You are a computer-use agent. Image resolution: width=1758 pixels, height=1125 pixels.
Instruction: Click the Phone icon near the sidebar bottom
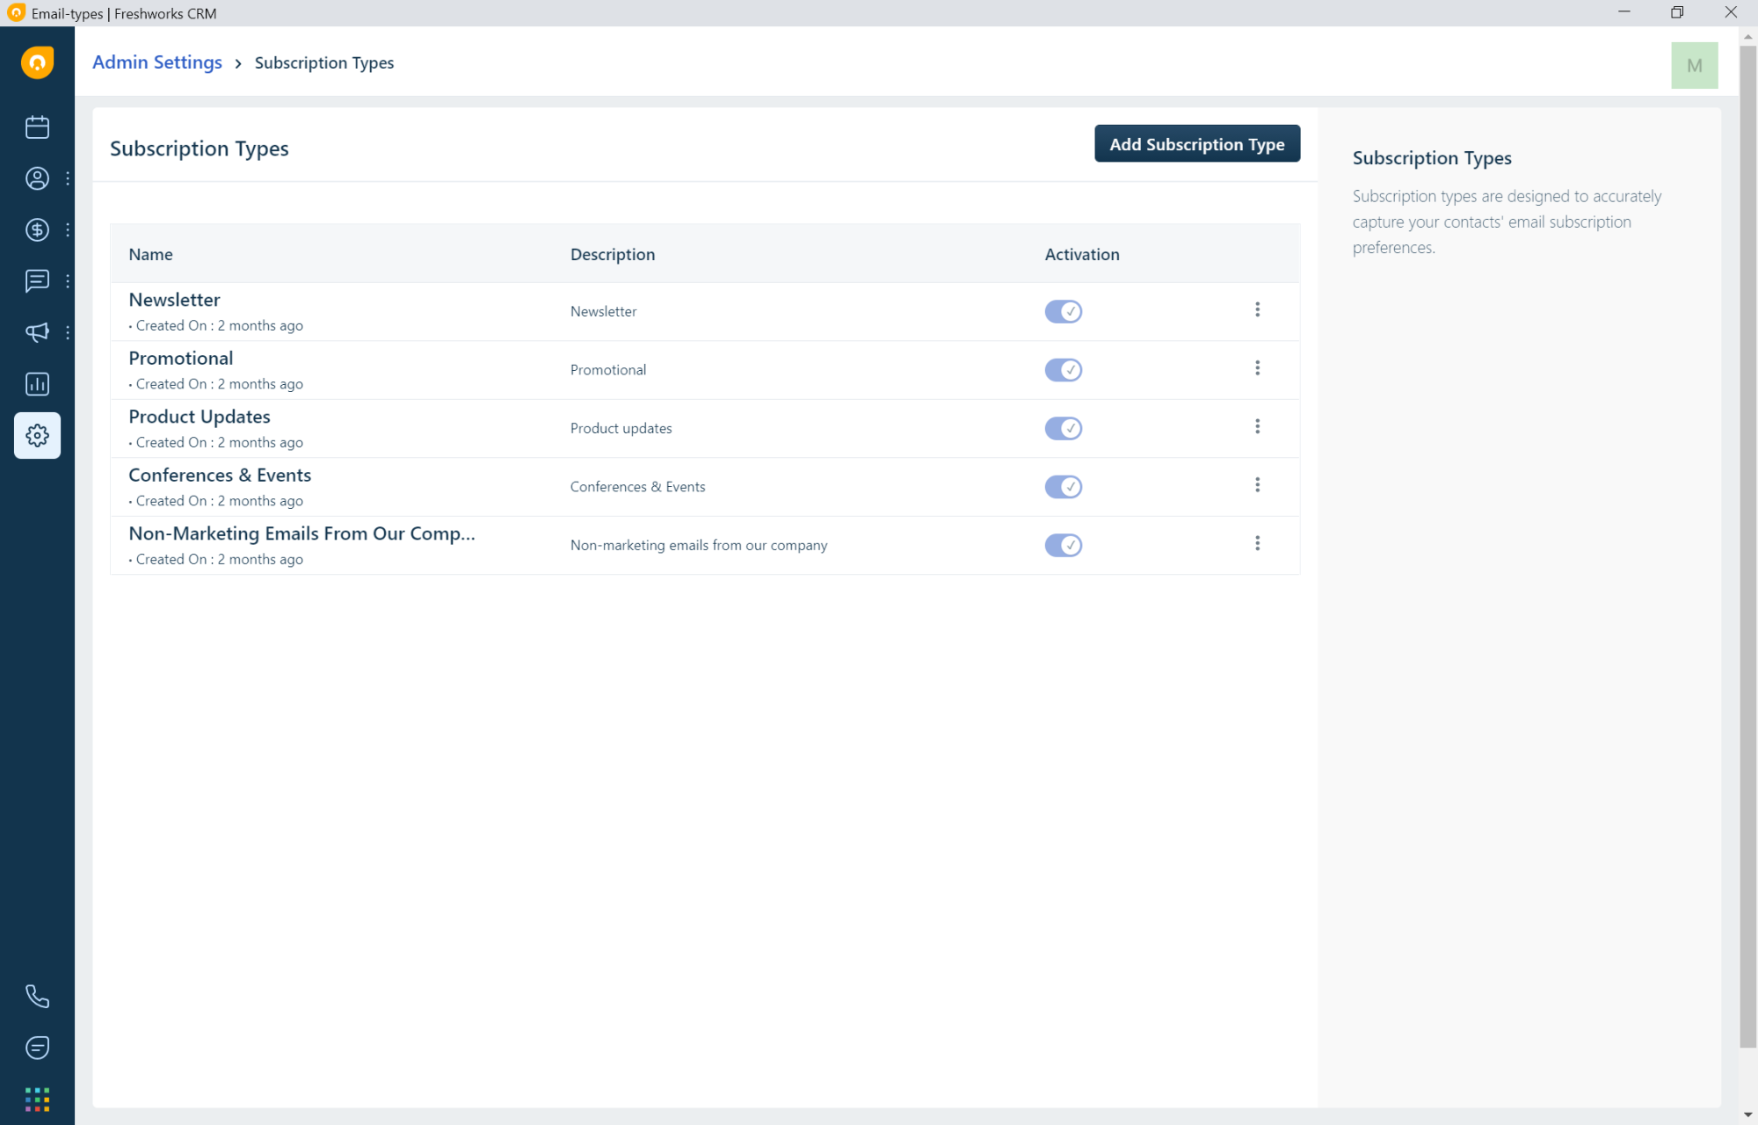[x=37, y=996]
